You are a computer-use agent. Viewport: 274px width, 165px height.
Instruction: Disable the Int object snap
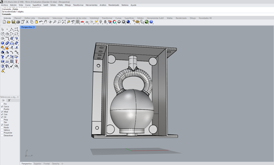tap(2, 117)
